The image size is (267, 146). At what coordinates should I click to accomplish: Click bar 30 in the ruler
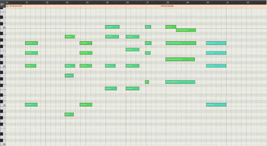[x=208, y=2]
